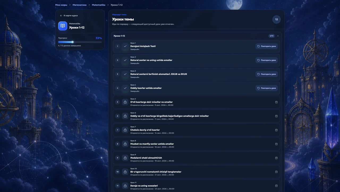This screenshot has width=340, height=192.
Task: Repeat lesson 3 with Повторить урок
Action: 267,74
